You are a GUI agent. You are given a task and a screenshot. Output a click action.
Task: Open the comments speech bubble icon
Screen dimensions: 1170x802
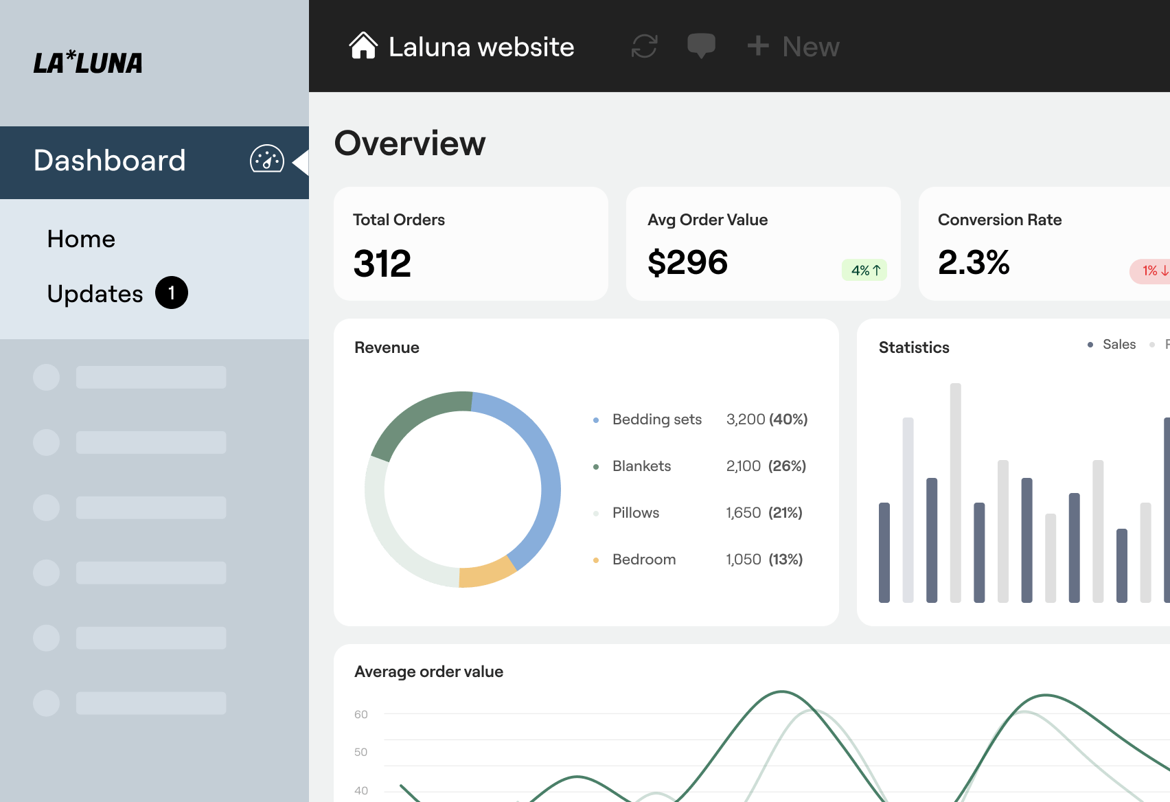[701, 46]
